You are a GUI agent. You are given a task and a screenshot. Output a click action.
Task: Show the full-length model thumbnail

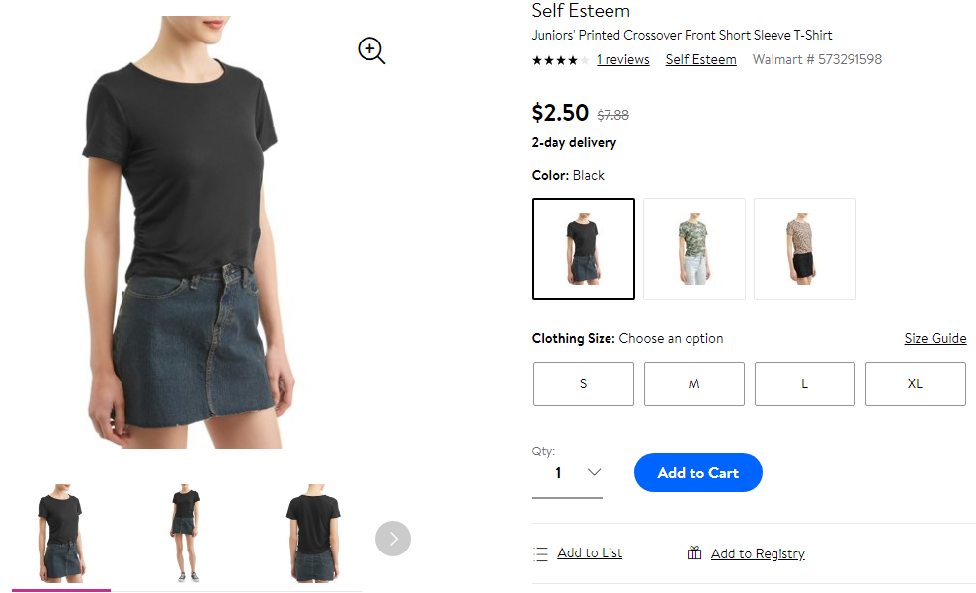[186, 533]
